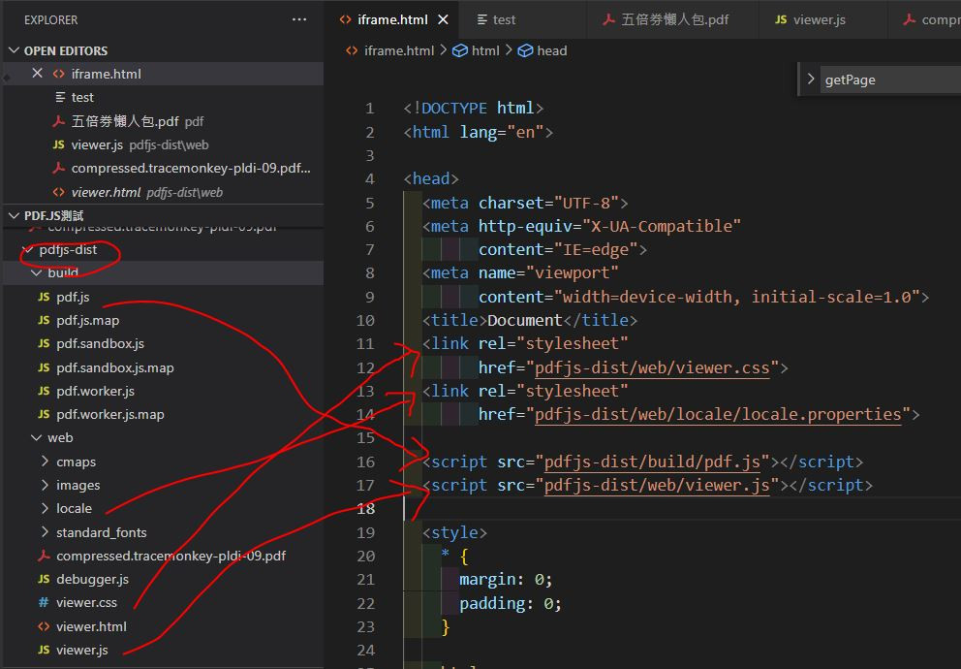
Task: Click the margin property on line 21
Action: tap(487, 579)
